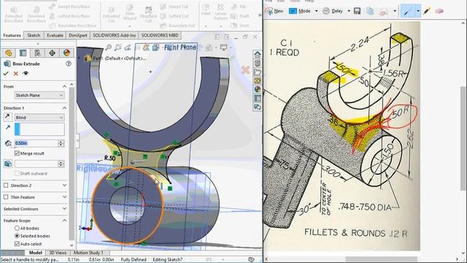Viewport: 467px width, 263px height.
Task: Click the extrude depth 0.50in field
Action: coord(36,143)
